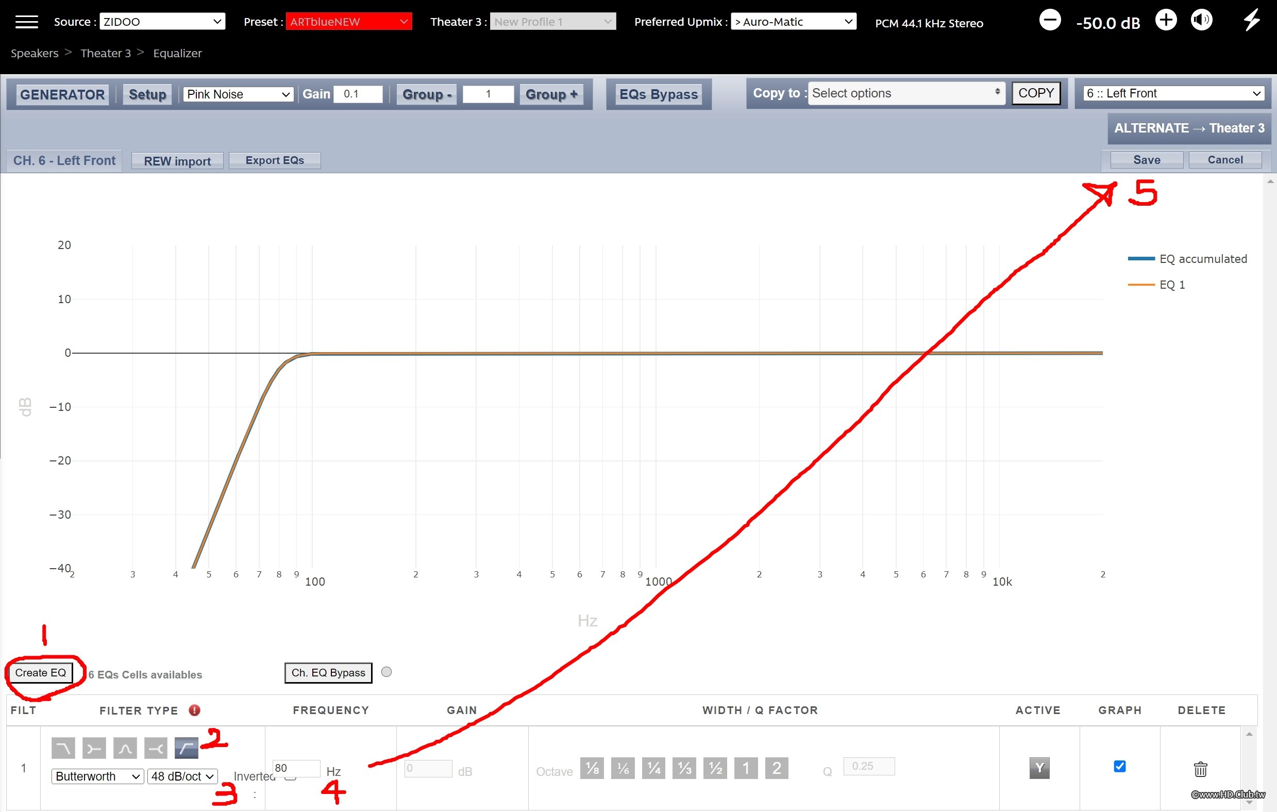1277x812 pixels.
Task: Choose the 1/2 octave width button
Action: pyautogui.click(x=715, y=768)
